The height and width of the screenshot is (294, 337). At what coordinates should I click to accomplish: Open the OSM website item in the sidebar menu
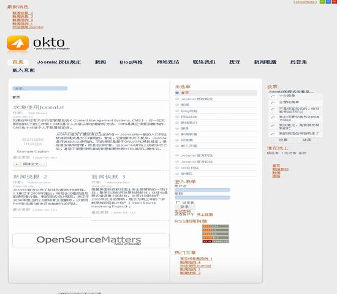[190, 168]
